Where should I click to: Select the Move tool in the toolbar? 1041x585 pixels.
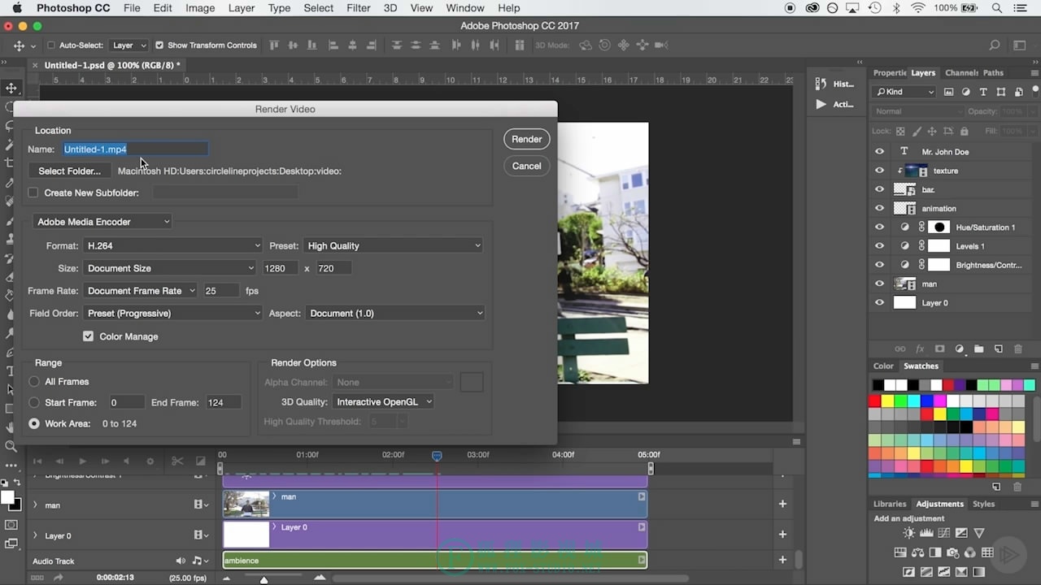11,88
